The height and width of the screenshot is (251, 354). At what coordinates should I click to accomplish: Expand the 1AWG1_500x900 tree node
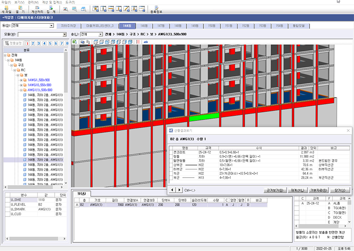coord(21,80)
